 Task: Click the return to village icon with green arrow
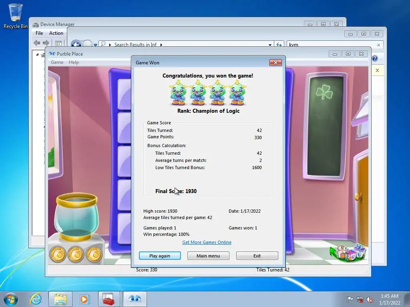point(348,253)
